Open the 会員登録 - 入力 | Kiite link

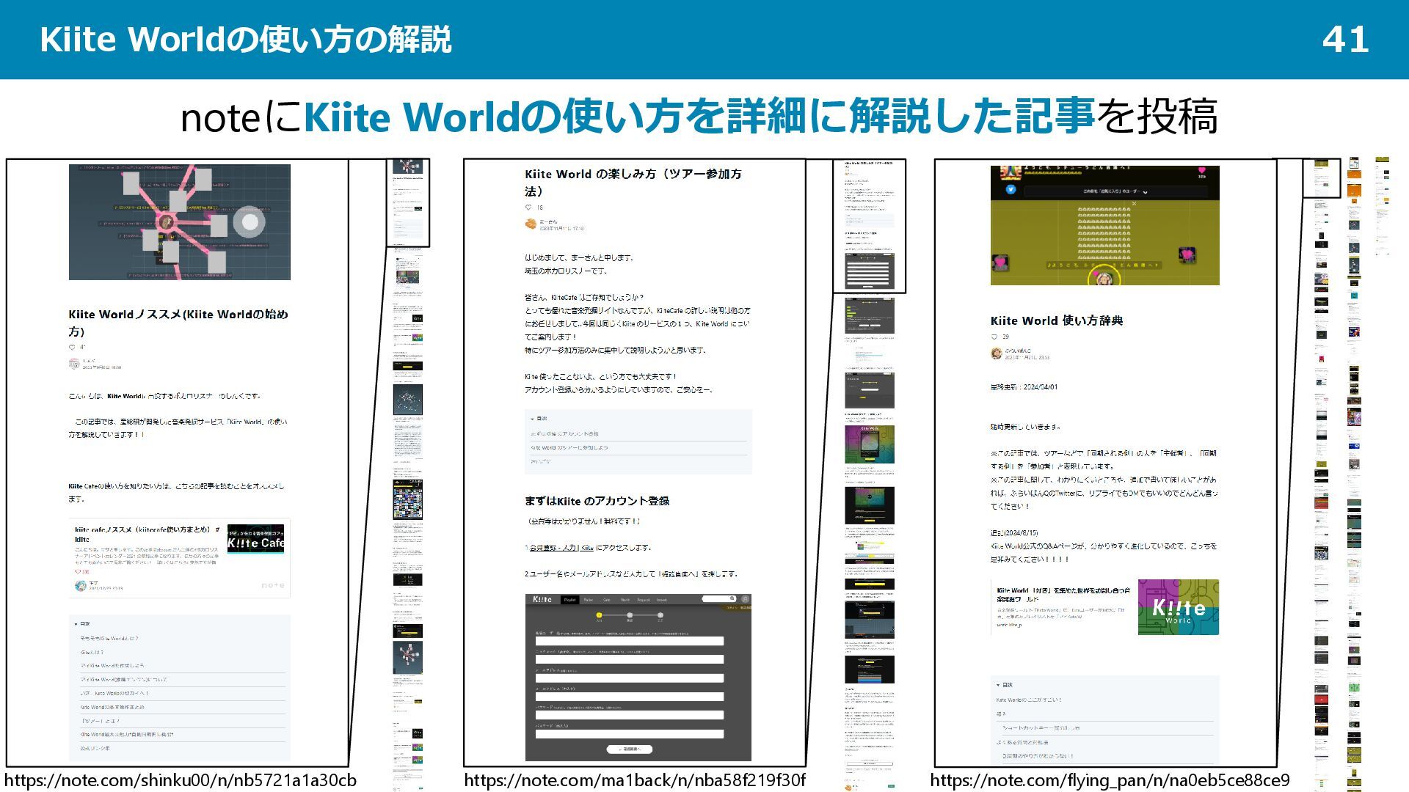pos(561,548)
